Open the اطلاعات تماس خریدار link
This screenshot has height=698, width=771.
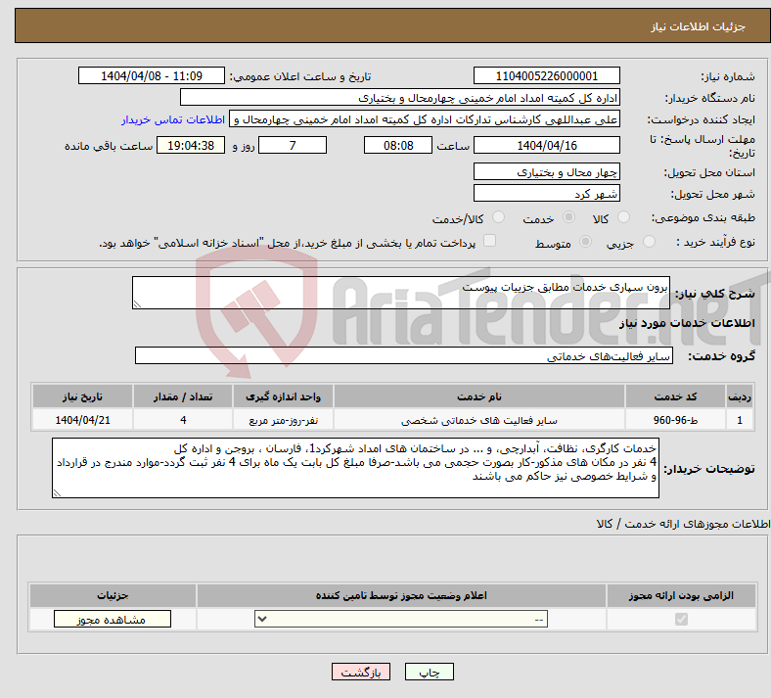click(x=173, y=119)
